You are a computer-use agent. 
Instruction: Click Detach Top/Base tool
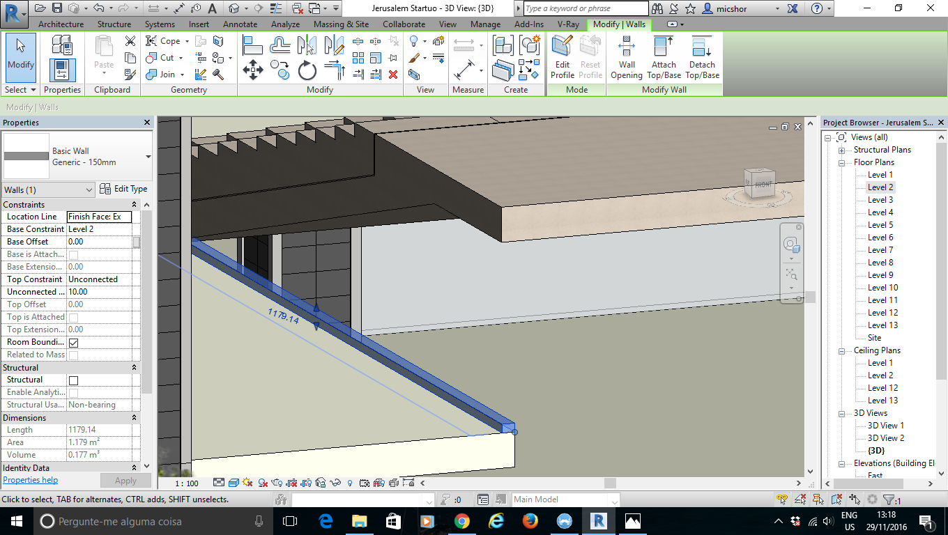[x=702, y=58]
